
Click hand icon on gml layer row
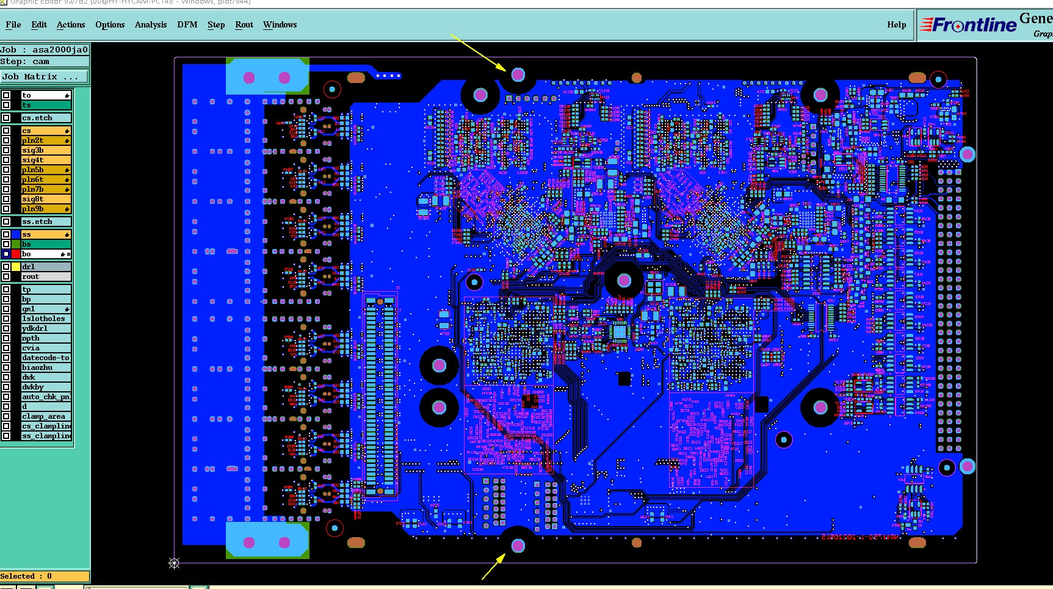pyautogui.click(x=67, y=309)
